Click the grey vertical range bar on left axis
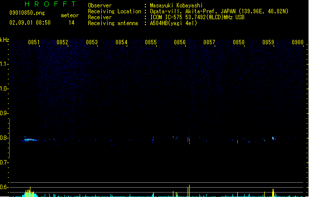The image size is (309, 197). click(9, 138)
